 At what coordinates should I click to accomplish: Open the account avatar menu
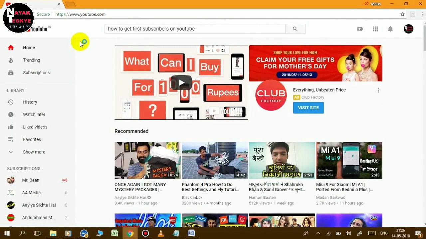click(x=408, y=29)
